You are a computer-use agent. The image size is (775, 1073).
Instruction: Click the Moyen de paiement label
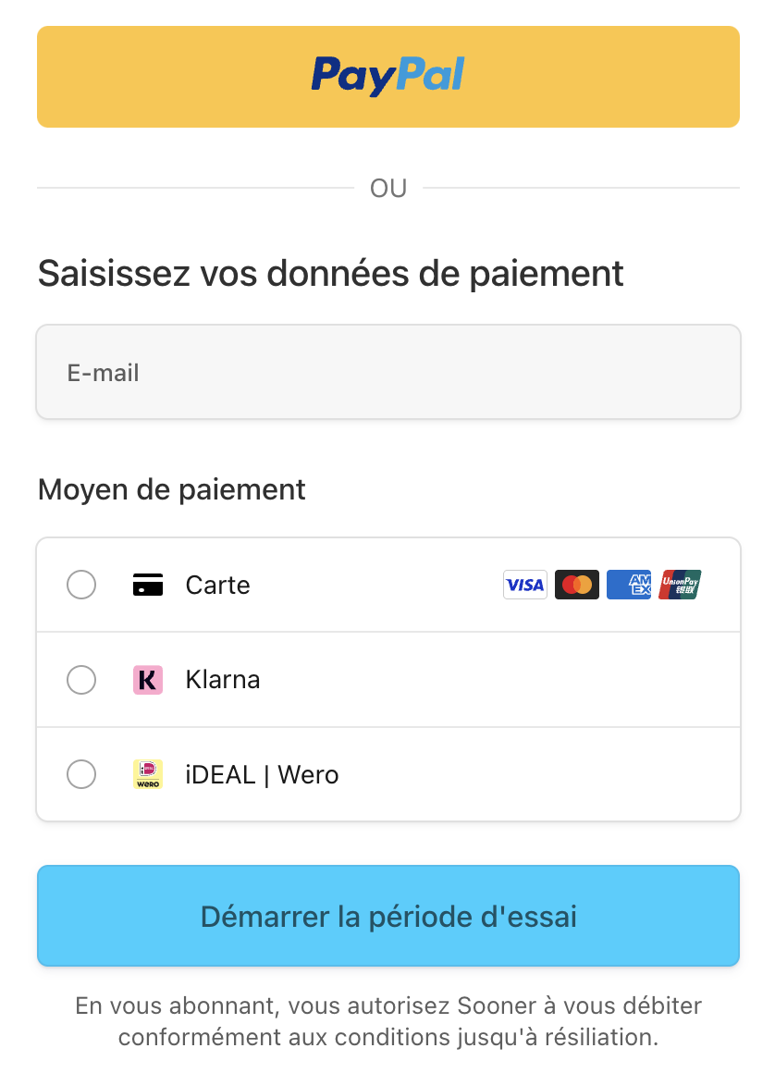pyautogui.click(x=171, y=489)
